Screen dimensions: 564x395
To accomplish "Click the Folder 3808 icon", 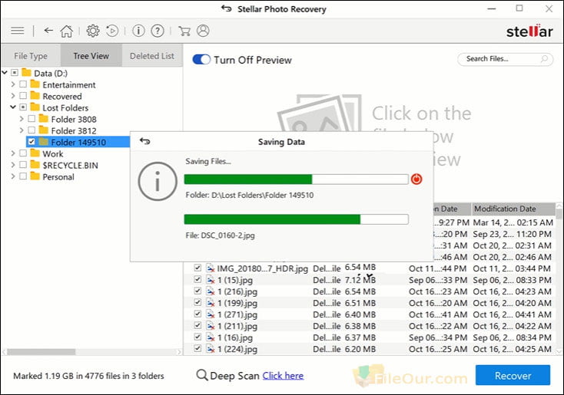I will click(x=44, y=119).
